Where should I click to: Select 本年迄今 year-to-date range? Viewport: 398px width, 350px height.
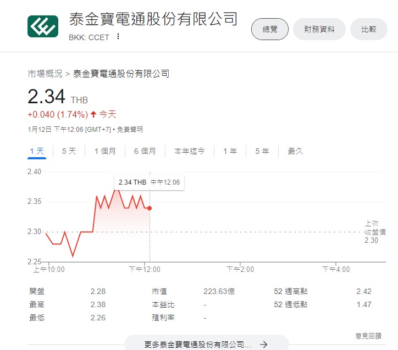click(x=190, y=151)
